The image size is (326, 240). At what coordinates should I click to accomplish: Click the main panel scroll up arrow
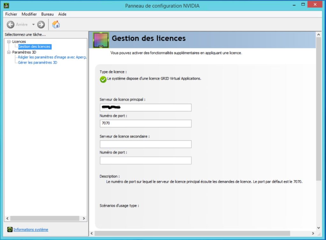pos(318,35)
